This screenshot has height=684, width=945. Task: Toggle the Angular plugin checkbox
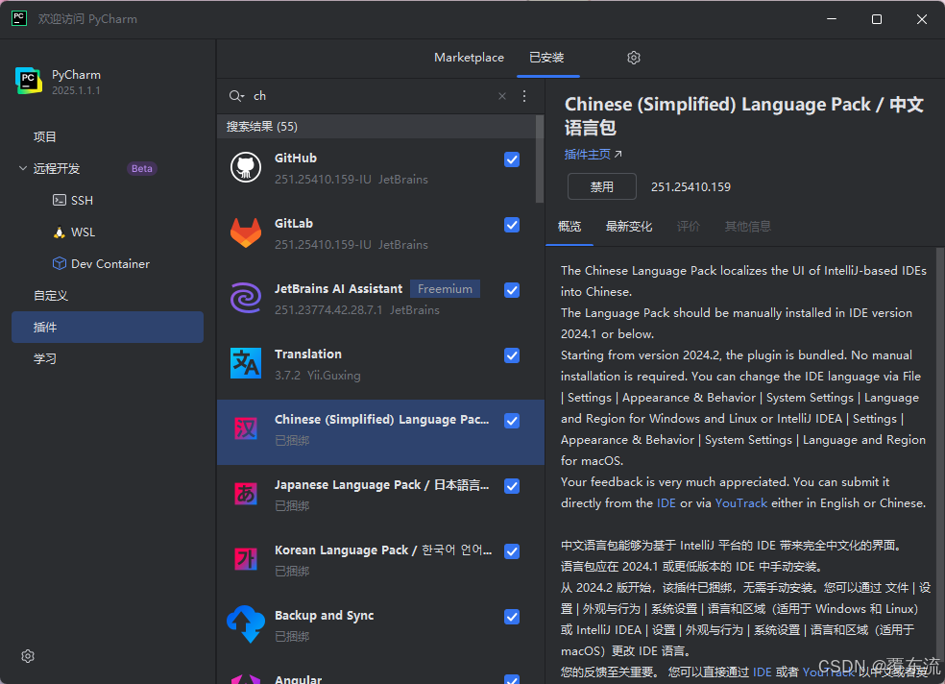(x=512, y=679)
